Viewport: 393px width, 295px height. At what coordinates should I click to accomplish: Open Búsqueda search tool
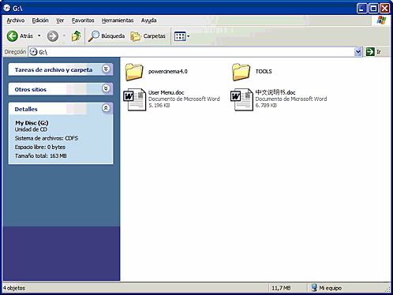tap(107, 36)
